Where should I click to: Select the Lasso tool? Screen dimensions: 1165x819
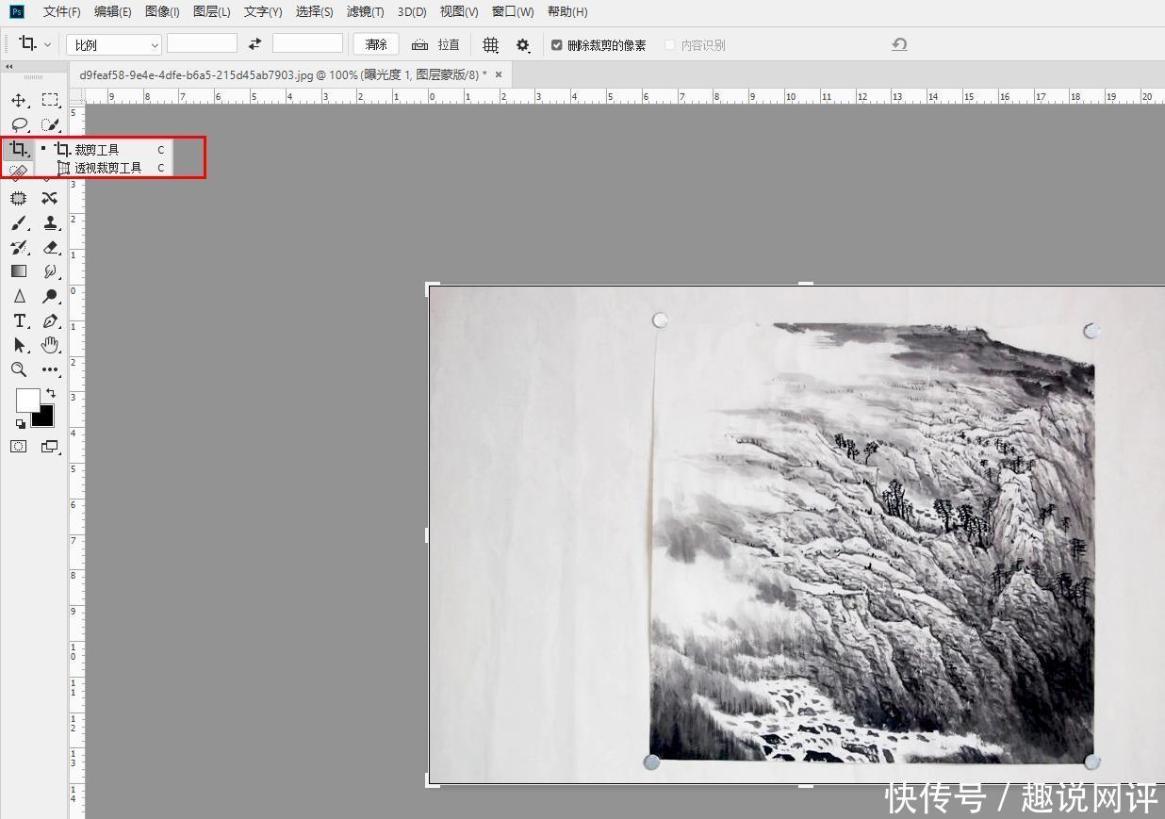coord(19,124)
